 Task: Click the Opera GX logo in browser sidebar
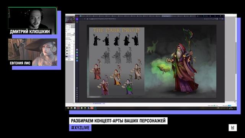point(77,16)
